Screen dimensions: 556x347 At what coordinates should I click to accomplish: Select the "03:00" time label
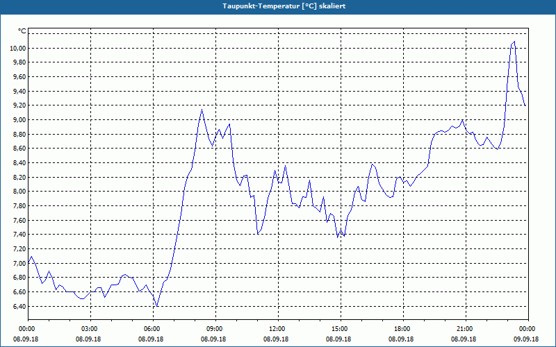click(x=90, y=329)
